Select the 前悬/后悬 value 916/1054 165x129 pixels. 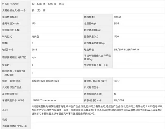pyautogui.click(x=119, y=100)
